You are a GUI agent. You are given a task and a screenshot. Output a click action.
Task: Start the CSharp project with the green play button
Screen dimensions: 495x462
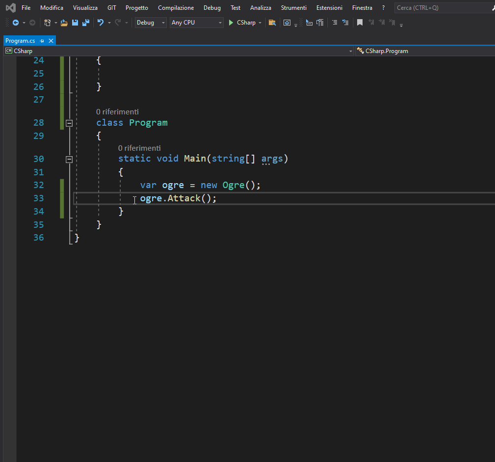(231, 23)
